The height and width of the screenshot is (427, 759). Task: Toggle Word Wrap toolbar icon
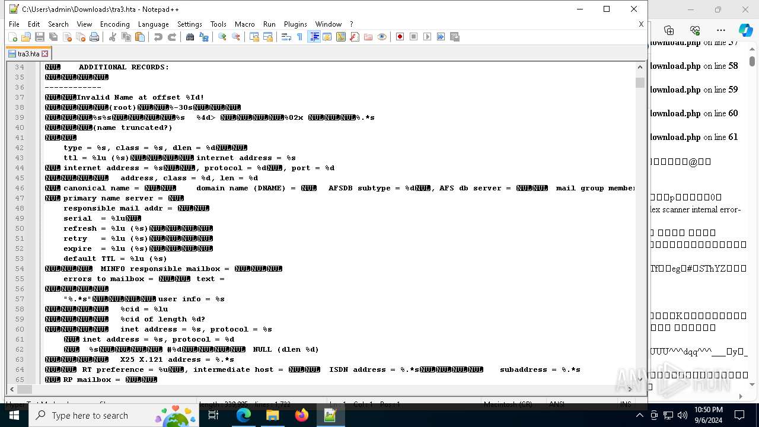coord(286,37)
